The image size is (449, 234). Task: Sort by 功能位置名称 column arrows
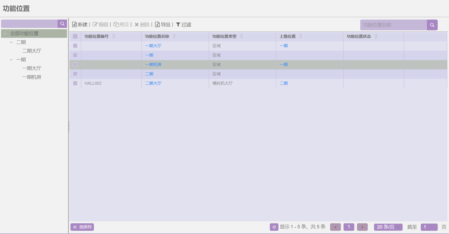click(x=174, y=36)
